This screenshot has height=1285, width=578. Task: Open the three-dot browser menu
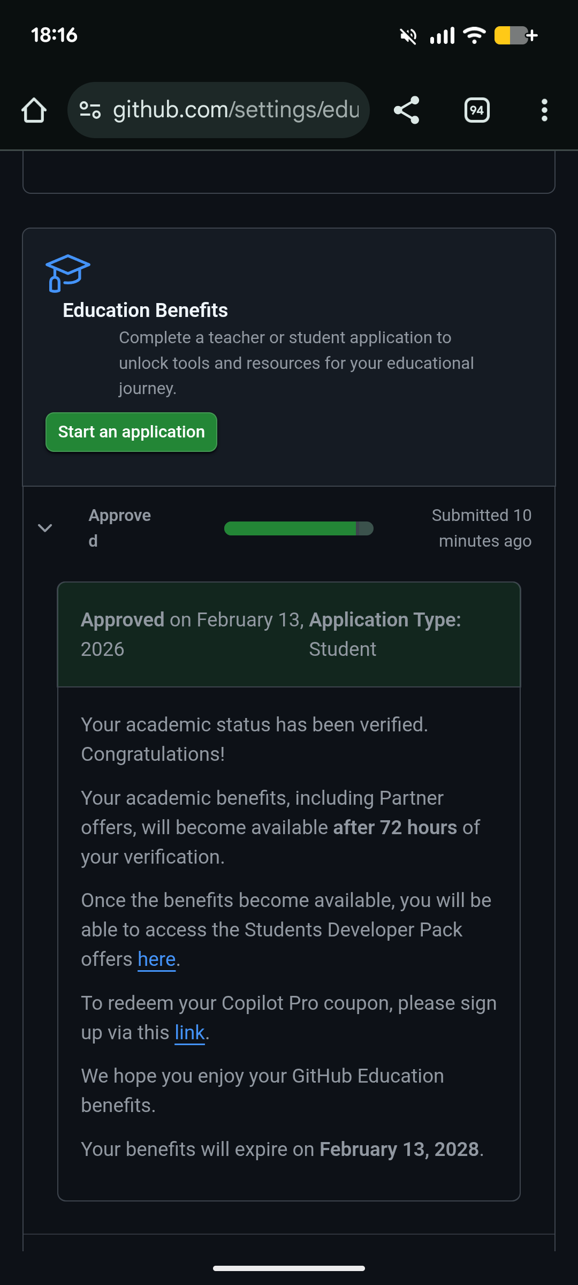[x=544, y=110]
